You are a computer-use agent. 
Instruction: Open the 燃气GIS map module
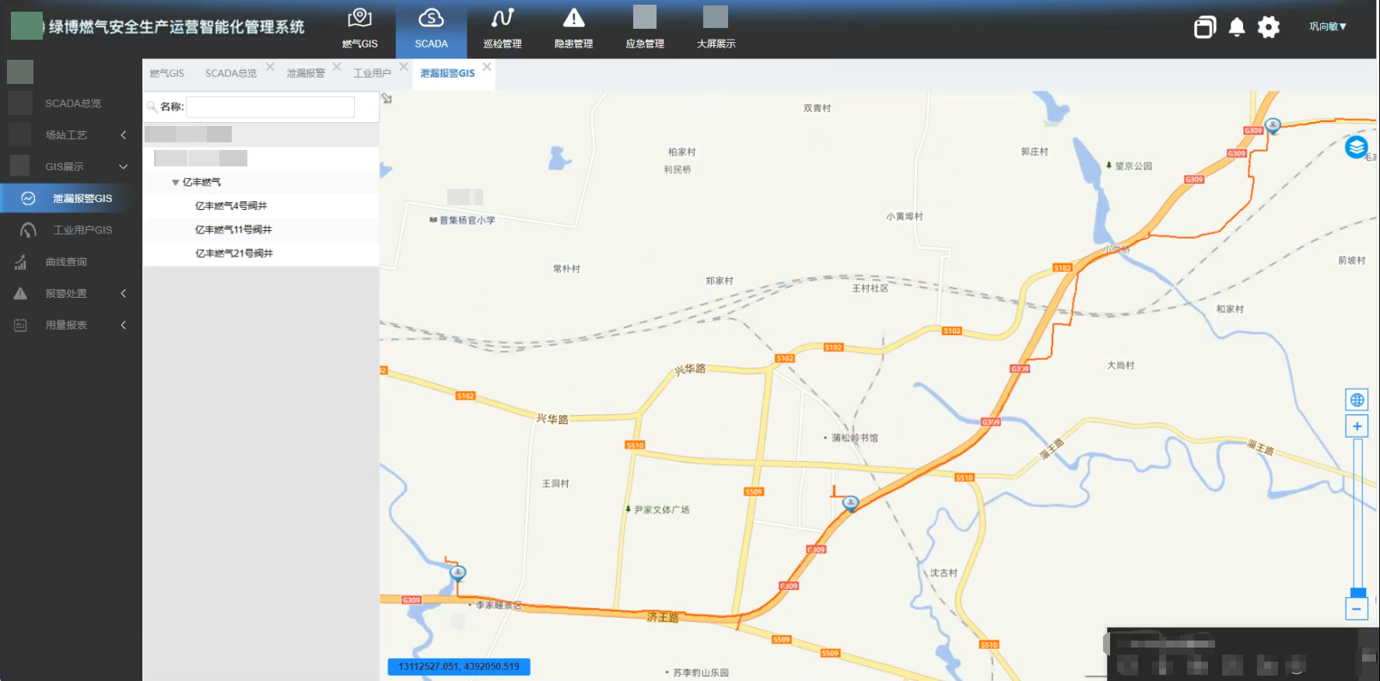point(359,29)
